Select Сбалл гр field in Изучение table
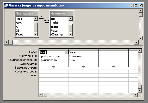This screenshot has height=103, width=148. [57, 34]
